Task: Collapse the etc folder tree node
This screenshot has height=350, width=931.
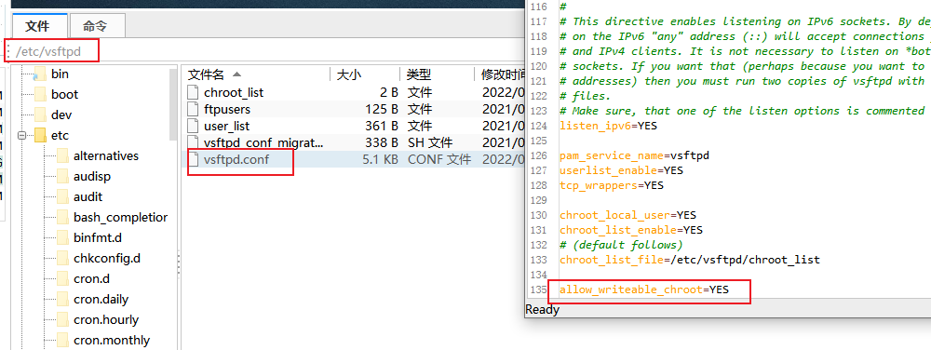Action: click(x=23, y=135)
